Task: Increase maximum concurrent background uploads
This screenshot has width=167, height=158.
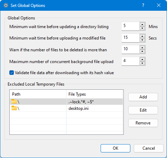Action: pyautogui.click(x=142, y=60)
